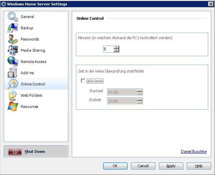215x175 pixels.
Task: Click the Backup computer icon
Action: pyautogui.click(x=13, y=28)
